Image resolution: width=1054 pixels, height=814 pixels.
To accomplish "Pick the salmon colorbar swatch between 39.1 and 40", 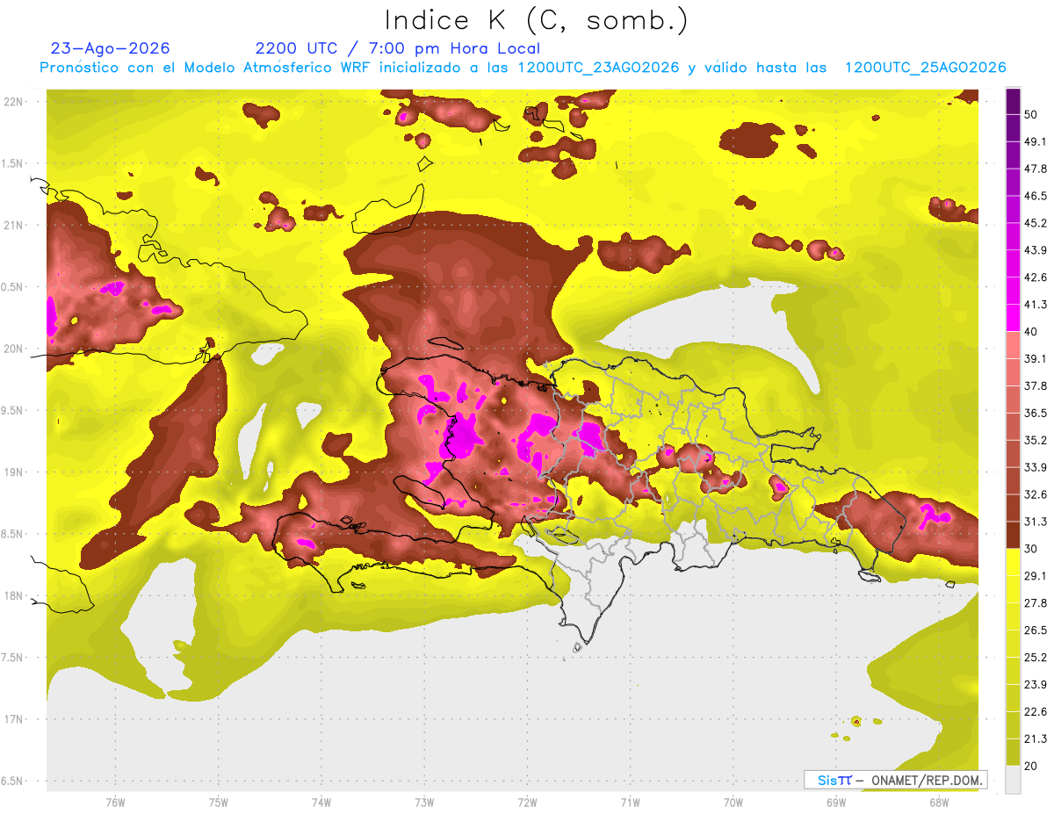I will 1013,345.
